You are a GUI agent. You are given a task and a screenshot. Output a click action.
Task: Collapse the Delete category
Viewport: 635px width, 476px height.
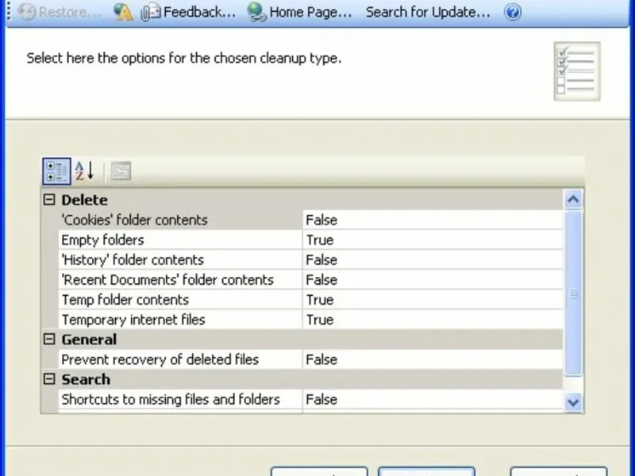point(49,200)
